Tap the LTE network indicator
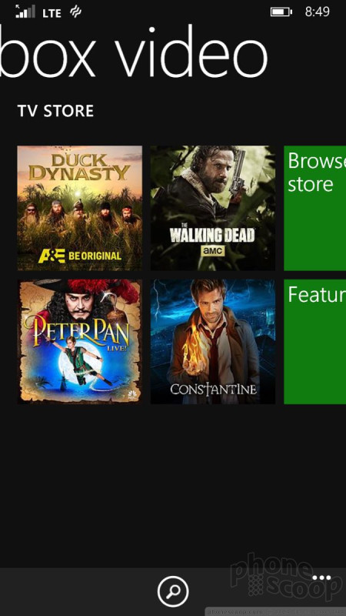Screen dimensions: 346x616 [52, 13]
